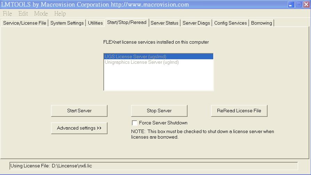Select Unigraphics License Server (uglmd) entry
Screen dimensions: 311x175
tap(142, 62)
